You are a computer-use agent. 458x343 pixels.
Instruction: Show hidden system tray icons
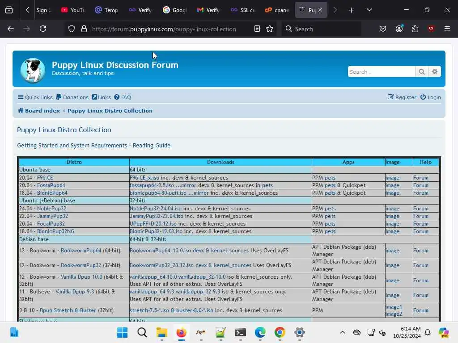tap(343, 332)
